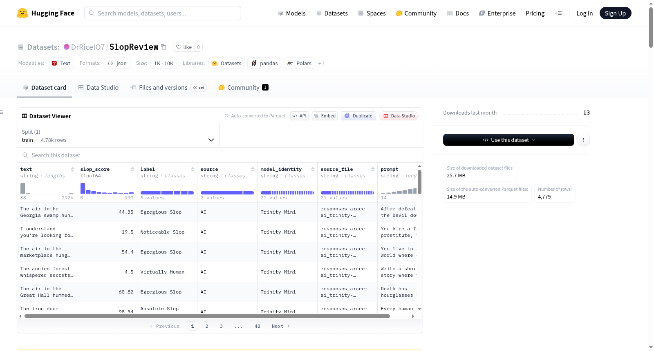Viewport: 654px width, 351px height.
Task: Open the API button in Dataset Viewer
Action: [x=299, y=116]
